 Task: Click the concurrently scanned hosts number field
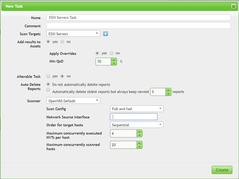(x=123, y=145)
